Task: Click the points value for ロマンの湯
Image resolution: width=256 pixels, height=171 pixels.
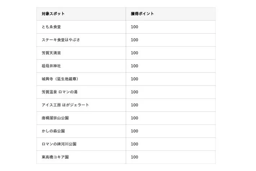Action: coord(134,92)
